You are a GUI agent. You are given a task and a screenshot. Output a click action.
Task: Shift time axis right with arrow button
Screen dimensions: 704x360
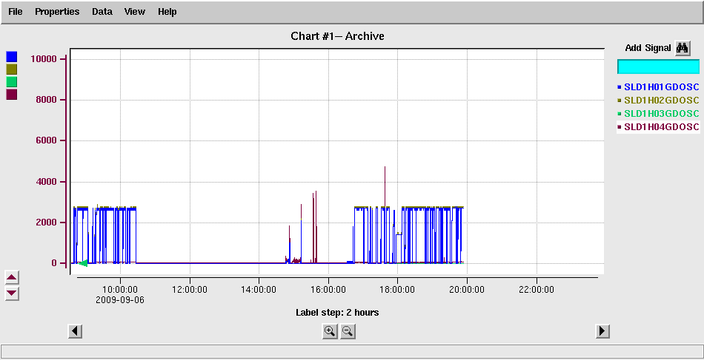[602, 331]
